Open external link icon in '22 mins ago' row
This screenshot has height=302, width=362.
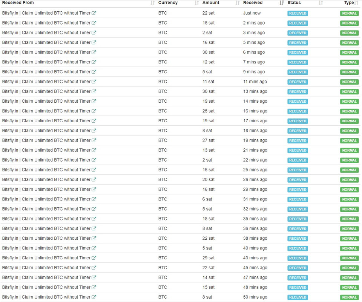click(x=94, y=160)
